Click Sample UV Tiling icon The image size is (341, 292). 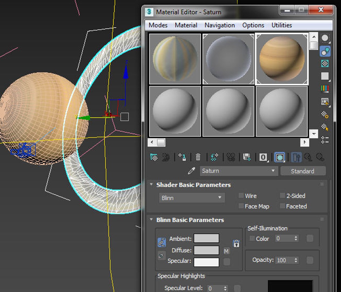(x=325, y=76)
